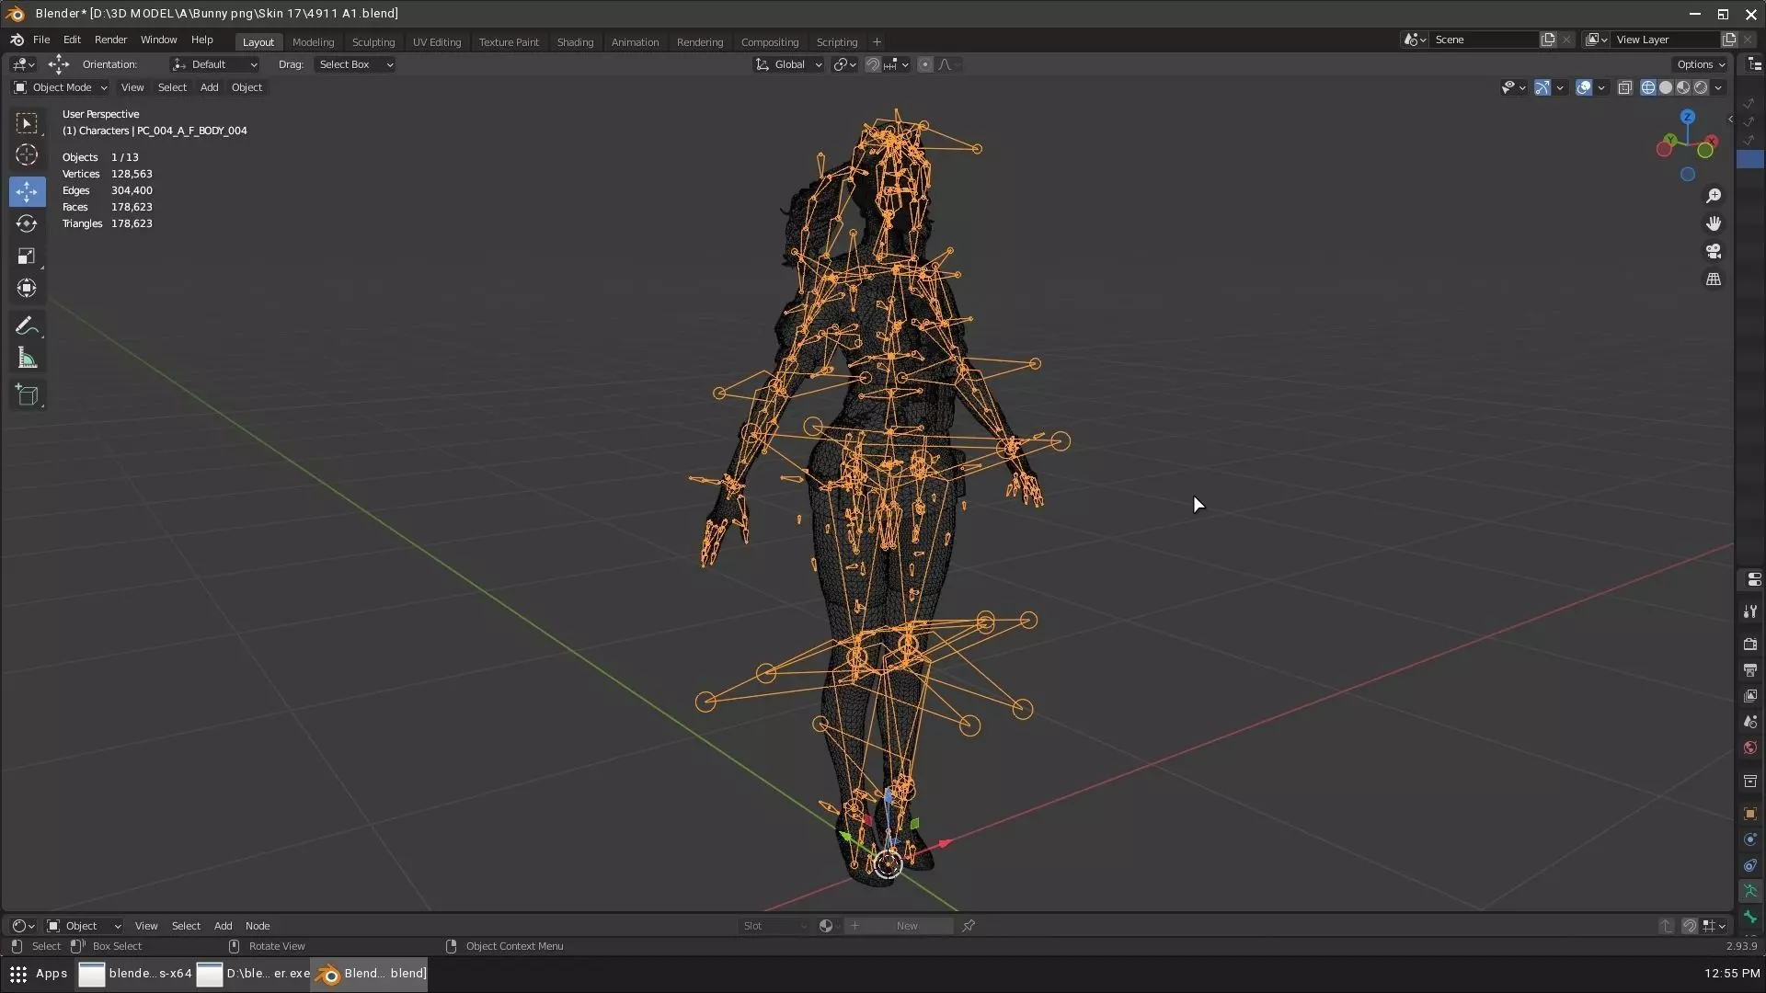Open the Scene properties tab
This screenshot has width=1766, height=993.
1750,722
